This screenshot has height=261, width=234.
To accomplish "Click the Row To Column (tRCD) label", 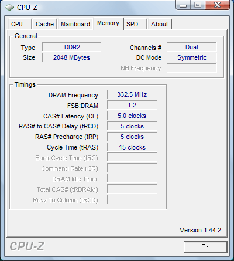I will coord(66,200).
